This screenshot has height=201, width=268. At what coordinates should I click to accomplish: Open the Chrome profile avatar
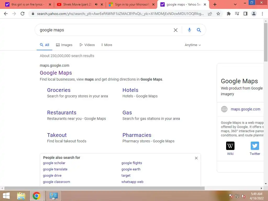pos(254,14)
